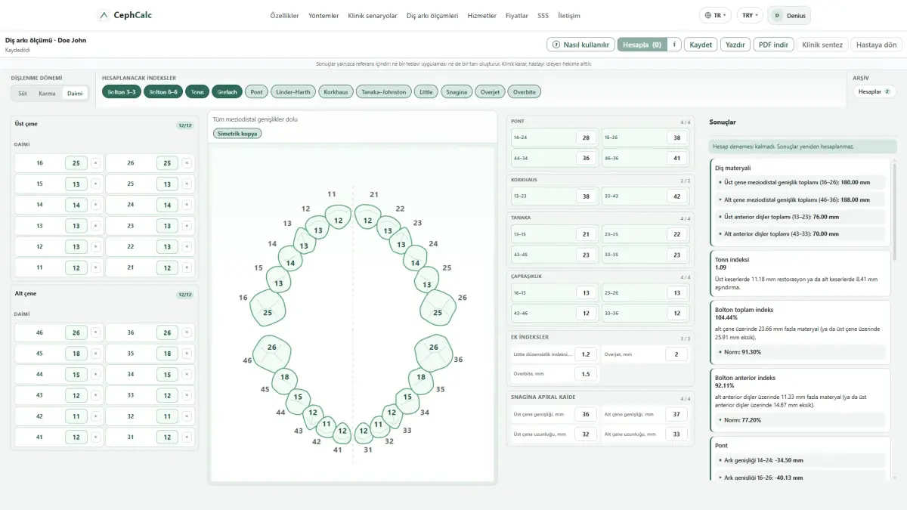Screen dimensions: 907x510
Task: Clear the tooth 16 value
Action: click(x=95, y=162)
